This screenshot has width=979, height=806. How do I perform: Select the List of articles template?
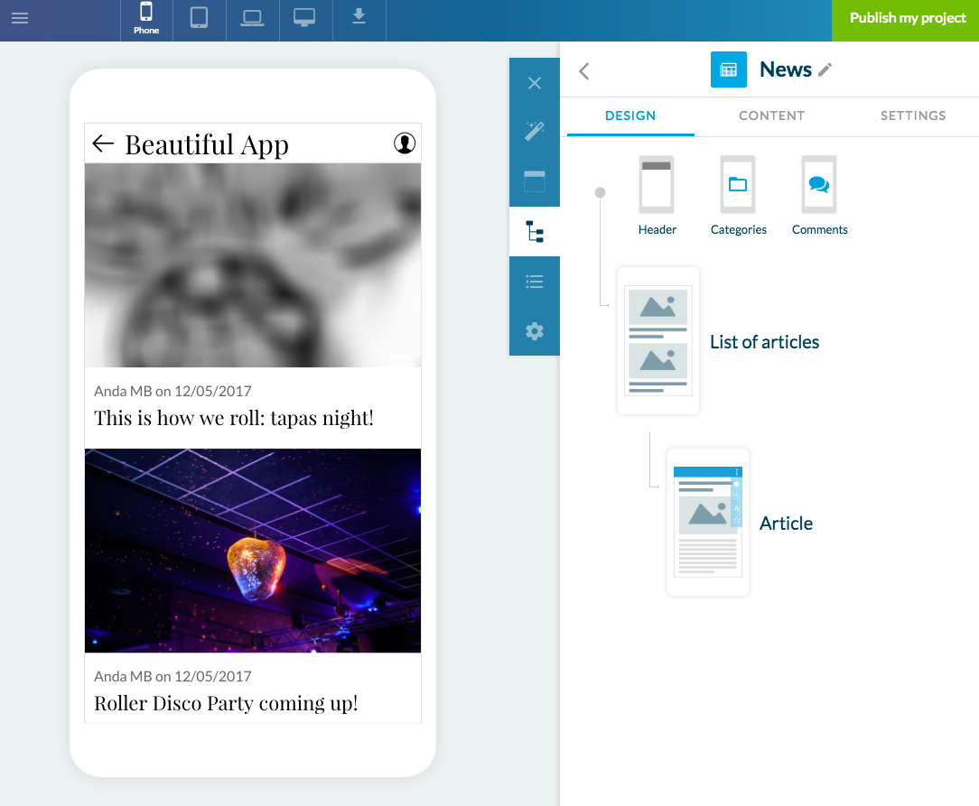point(658,341)
